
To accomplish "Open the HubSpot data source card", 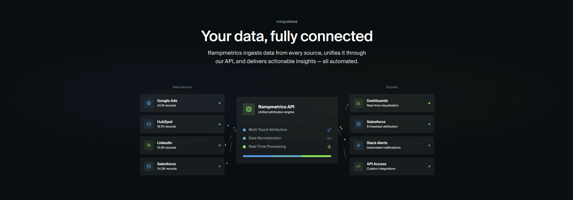I will coord(182,124).
